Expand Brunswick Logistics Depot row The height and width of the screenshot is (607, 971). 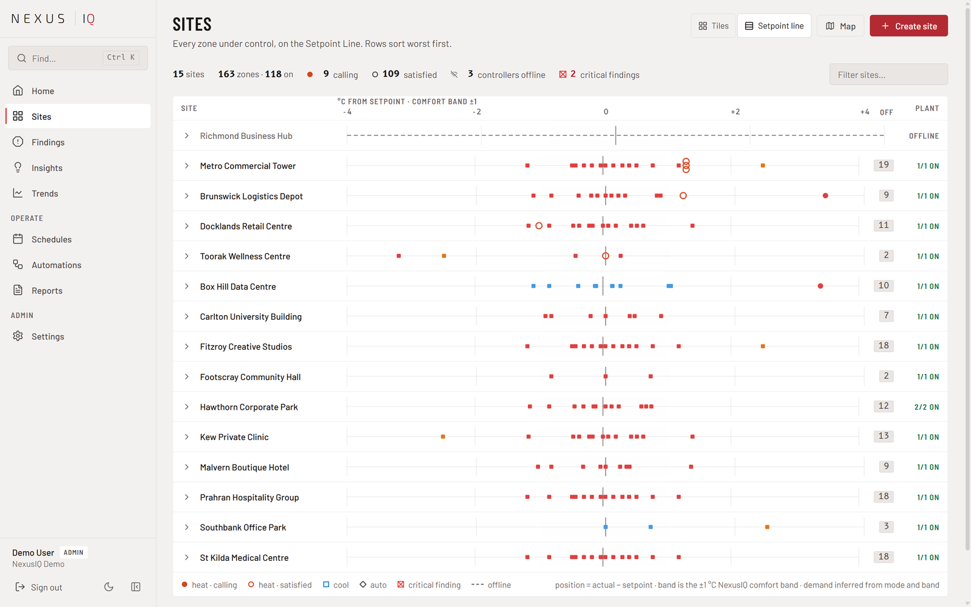[187, 196]
